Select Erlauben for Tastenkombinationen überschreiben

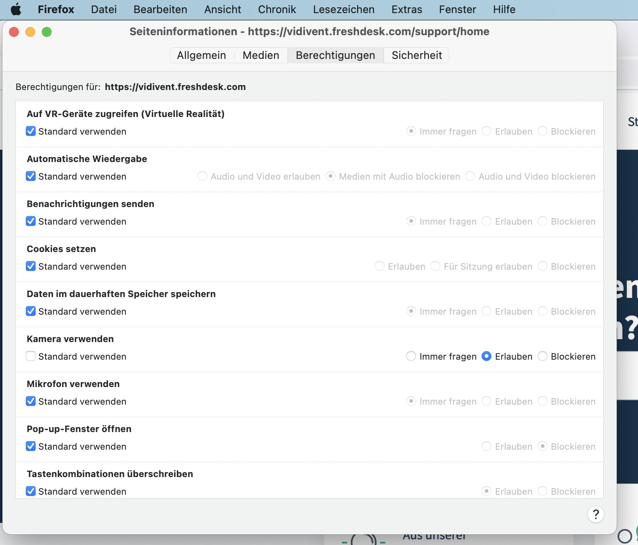click(486, 491)
